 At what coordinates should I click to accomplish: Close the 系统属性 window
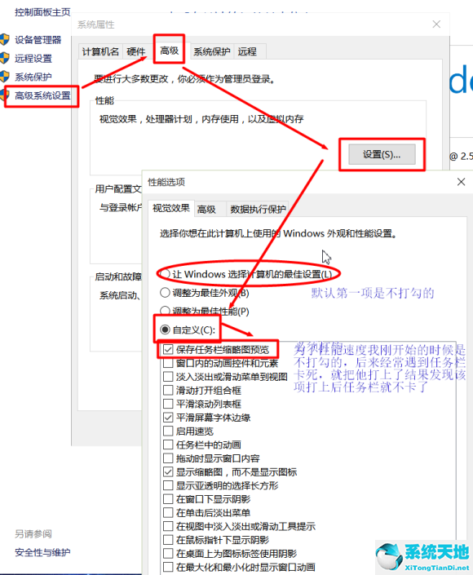(x=436, y=24)
